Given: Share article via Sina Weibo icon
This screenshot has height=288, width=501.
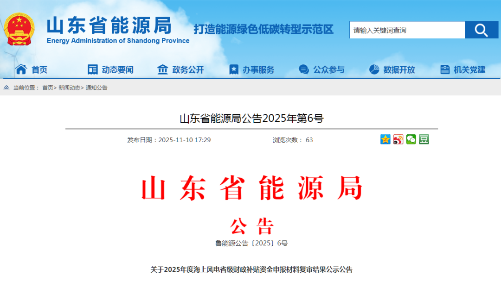Looking at the screenshot, I should tap(398, 139).
